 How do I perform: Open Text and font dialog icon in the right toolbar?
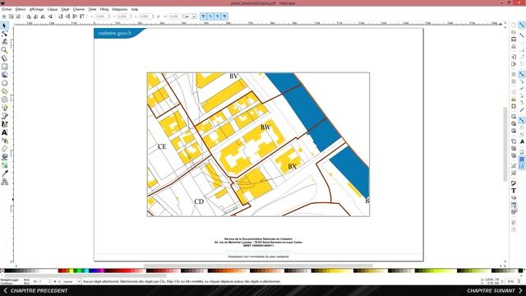point(514,191)
